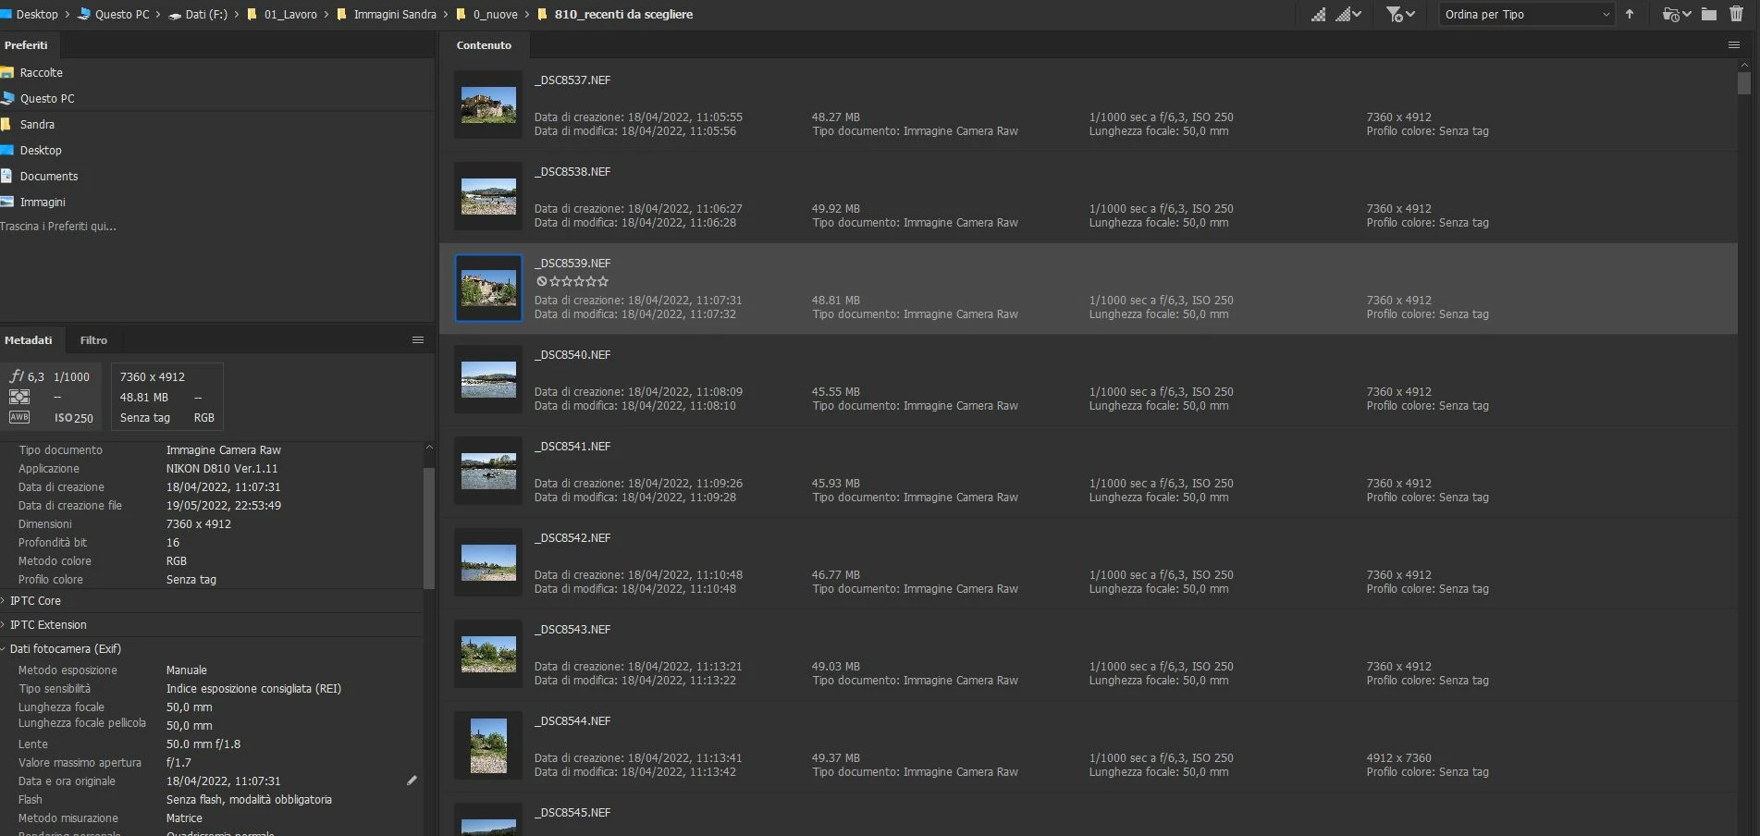The width and height of the screenshot is (1760, 836).
Task: Open Raccolte in Preferiti
Action: tap(41, 72)
